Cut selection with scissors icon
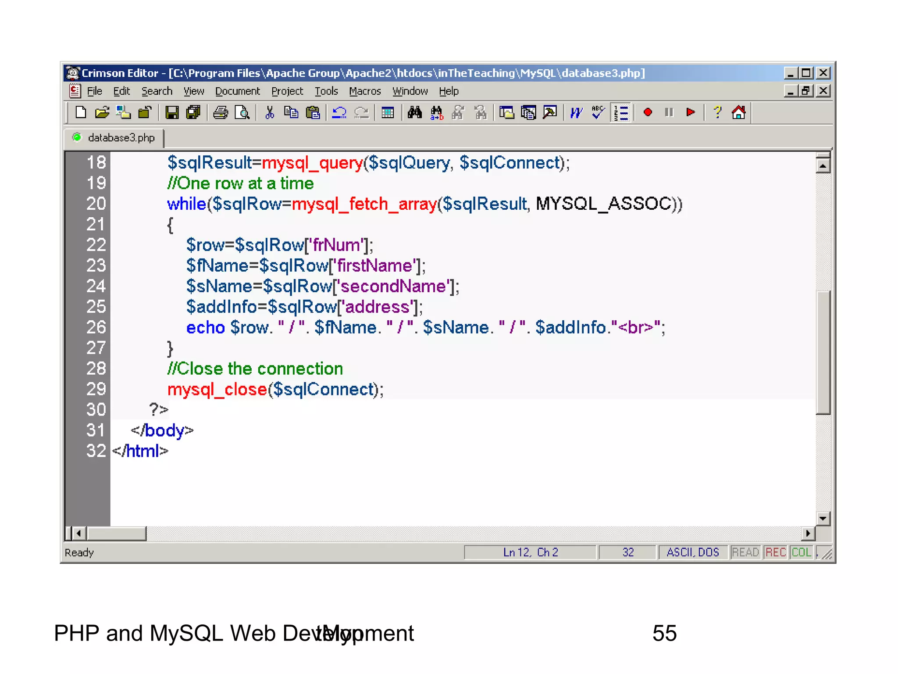The image size is (898, 674). coord(269,113)
